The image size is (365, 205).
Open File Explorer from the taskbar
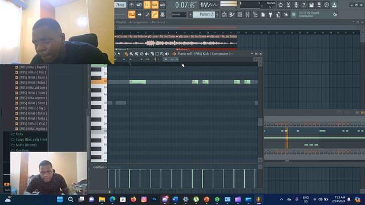(102, 199)
